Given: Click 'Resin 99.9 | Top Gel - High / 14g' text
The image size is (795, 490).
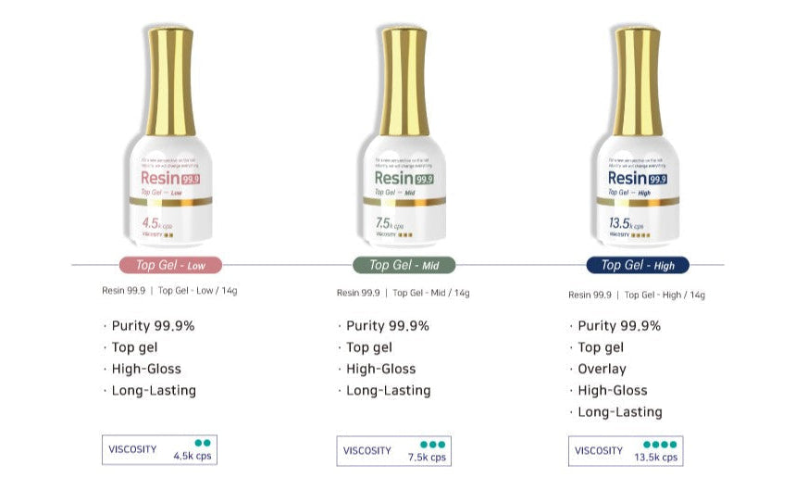Looking at the screenshot, I should [637, 295].
